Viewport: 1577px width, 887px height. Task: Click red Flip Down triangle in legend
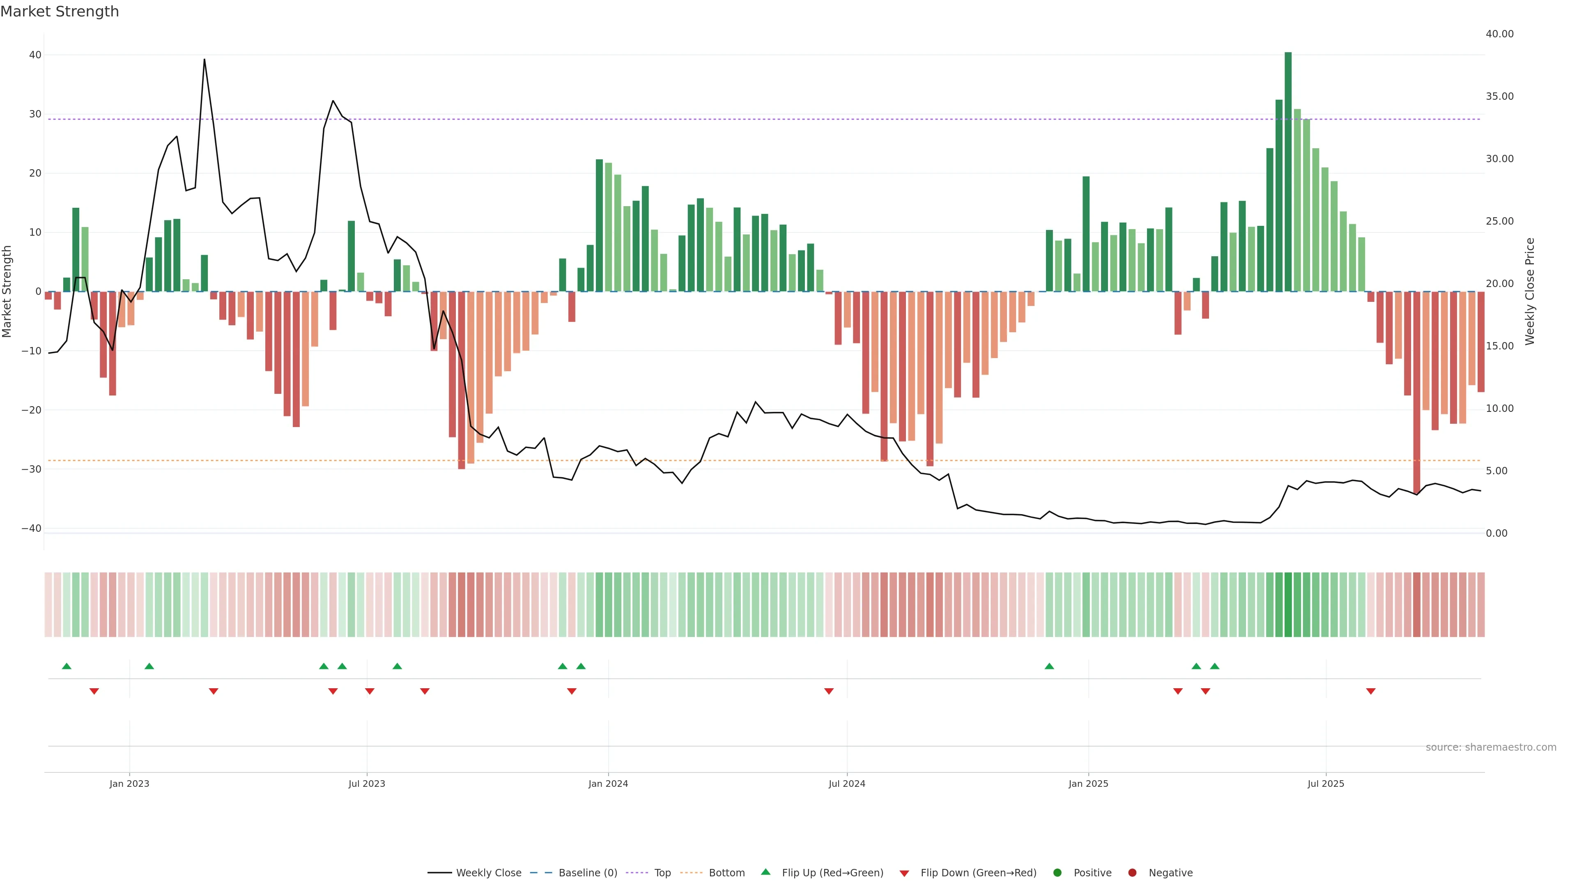tap(904, 873)
